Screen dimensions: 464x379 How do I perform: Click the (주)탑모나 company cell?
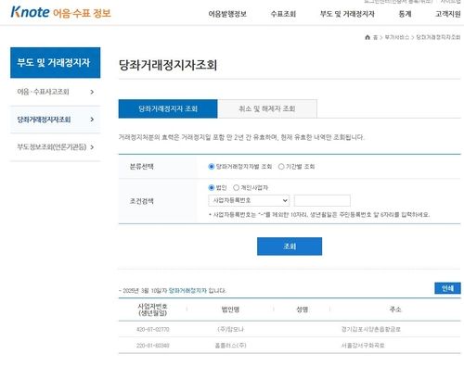coord(230,329)
